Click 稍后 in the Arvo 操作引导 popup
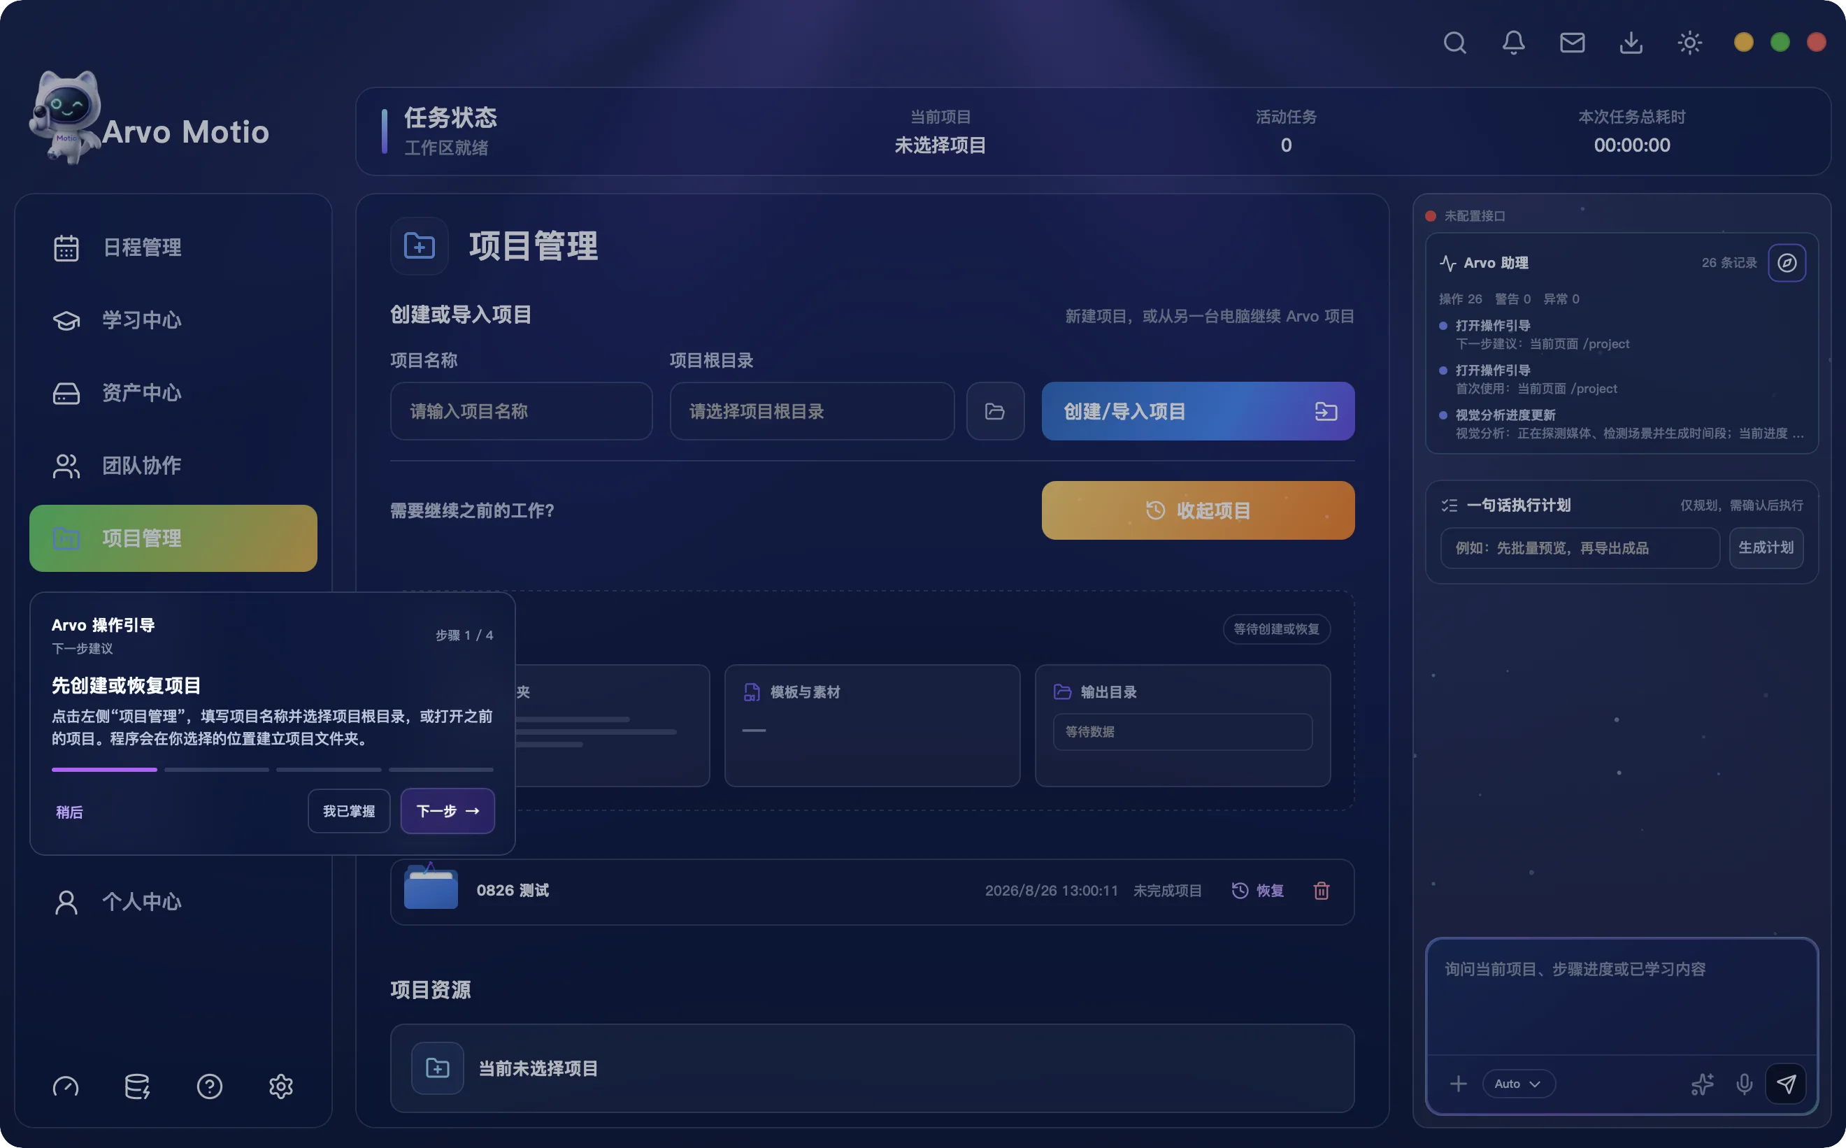This screenshot has width=1846, height=1148. pyautogui.click(x=69, y=812)
